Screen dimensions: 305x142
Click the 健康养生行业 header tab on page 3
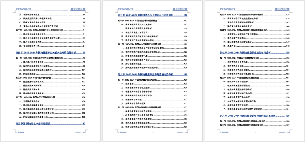click(x=78, y=9)
